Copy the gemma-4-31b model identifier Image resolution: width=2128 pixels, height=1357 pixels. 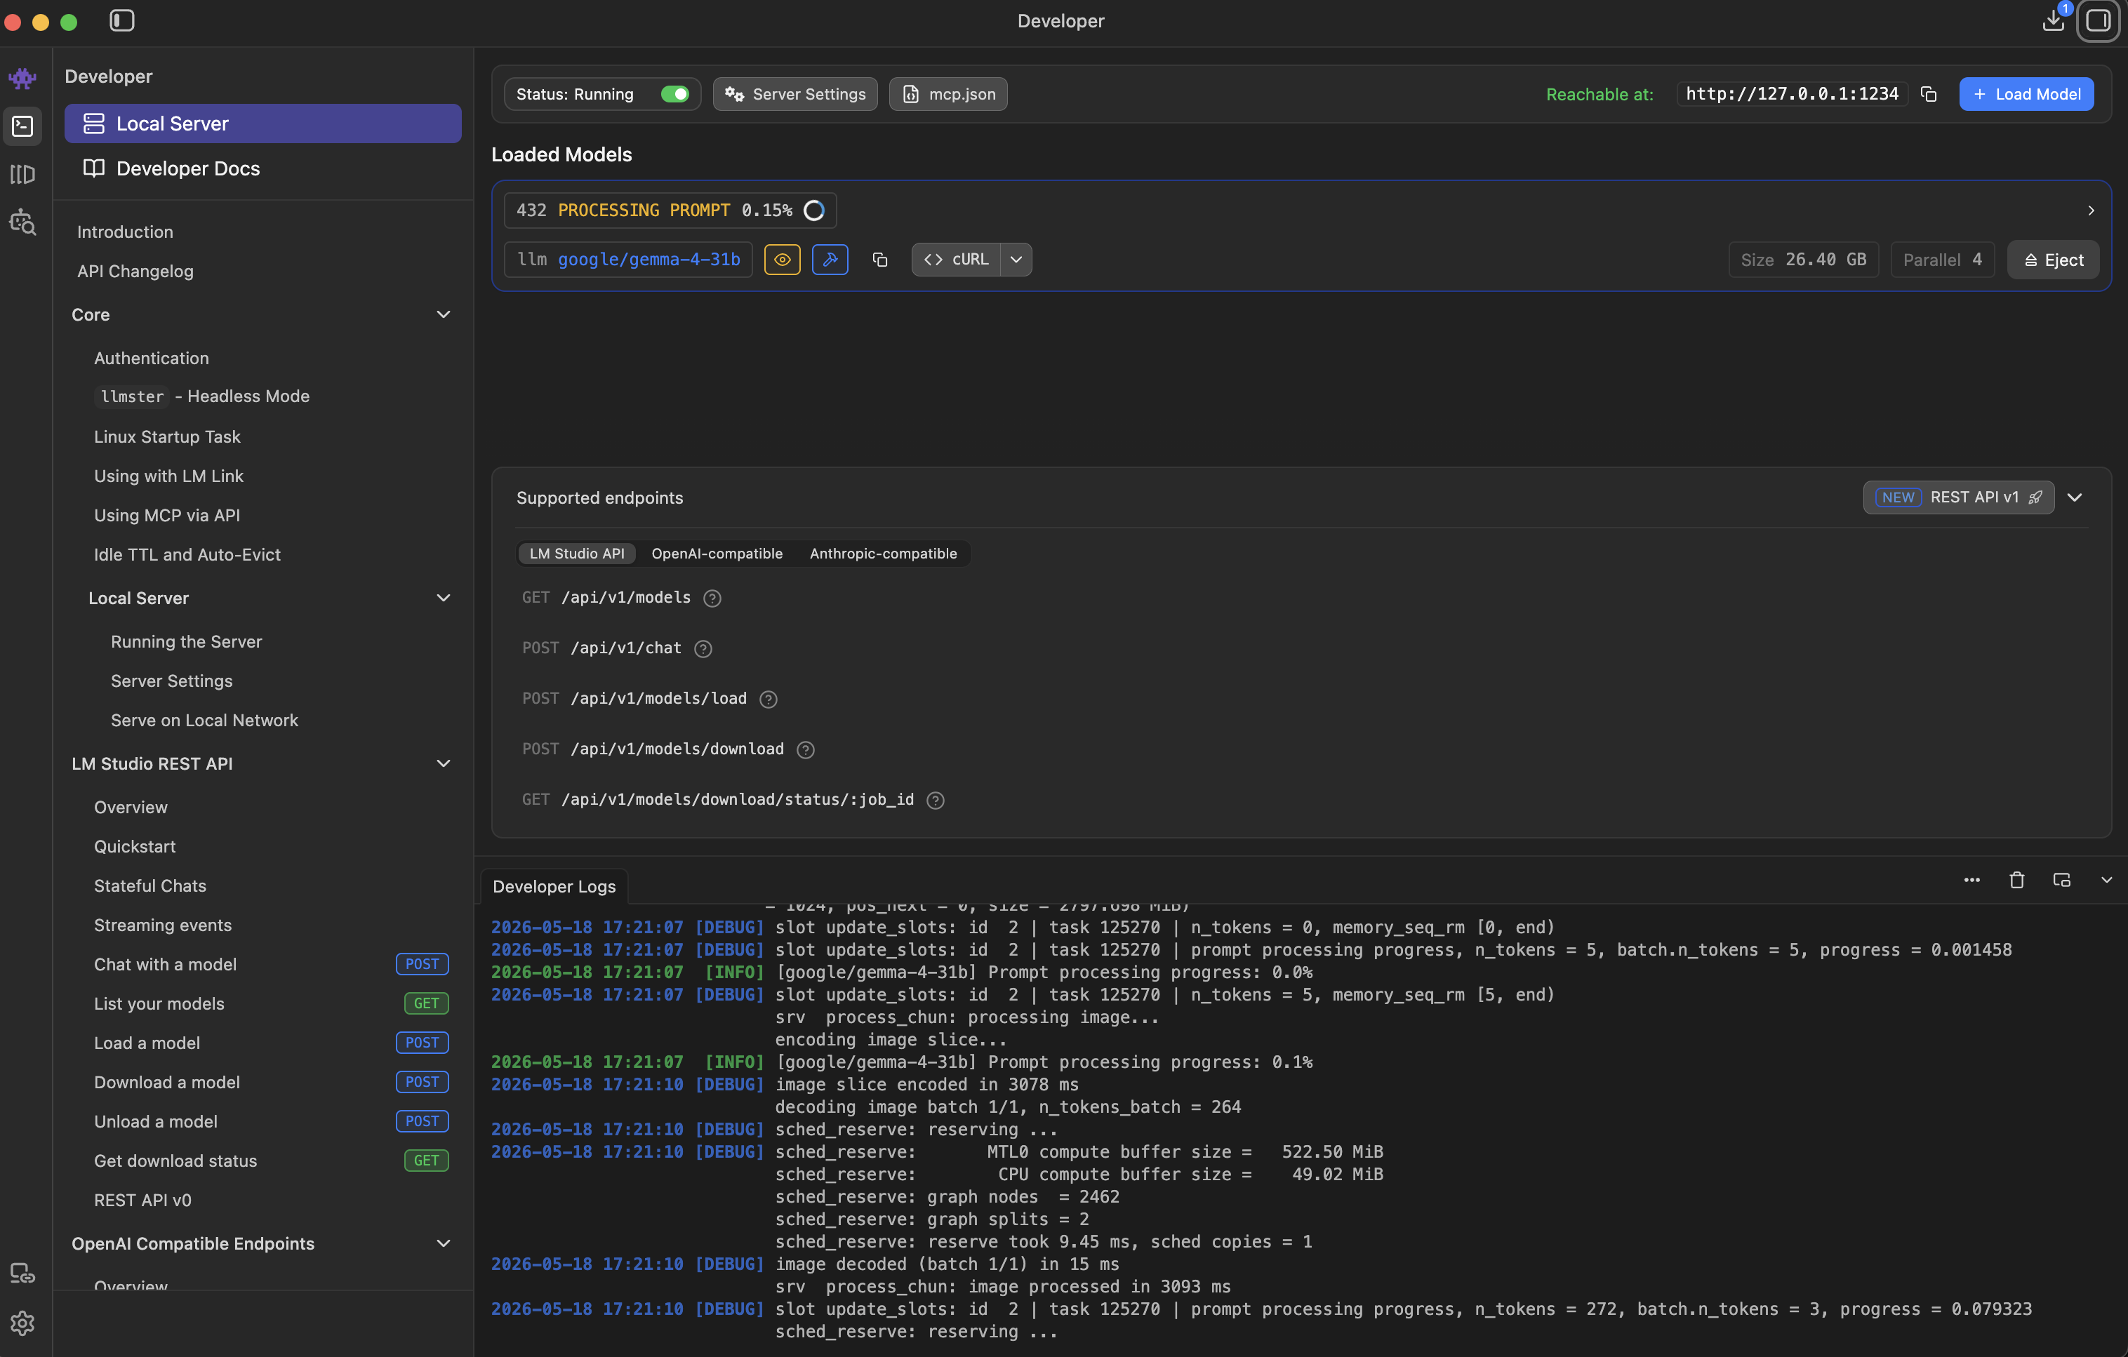(879, 260)
